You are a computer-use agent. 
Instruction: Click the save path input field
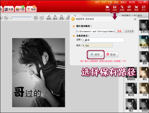point(95,31)
